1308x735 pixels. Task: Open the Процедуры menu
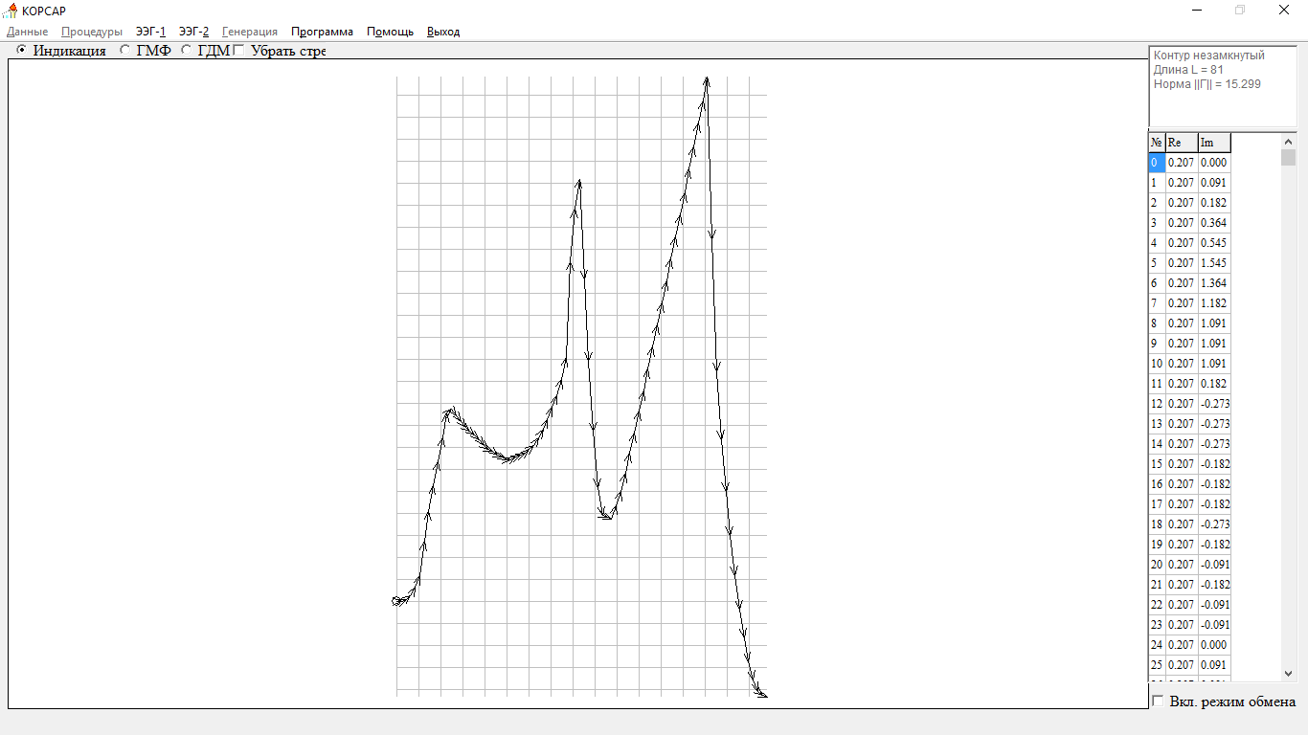92,32
